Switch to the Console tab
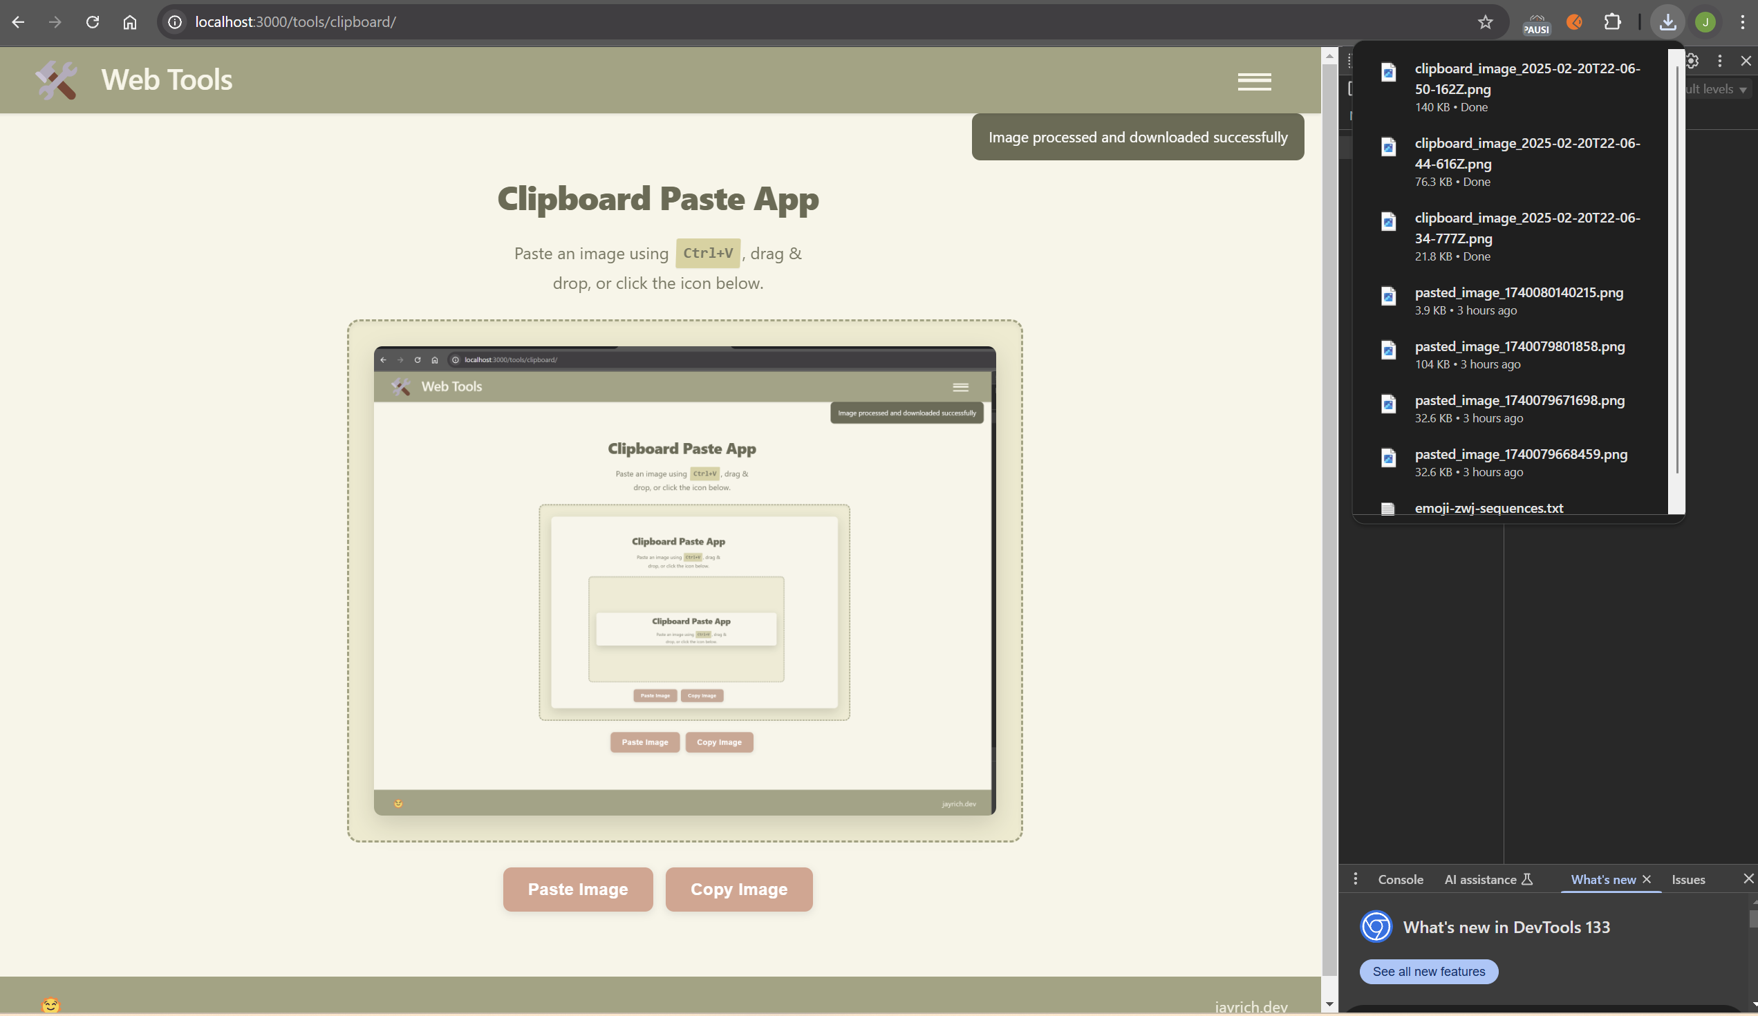Viewport: 1758px width, 1016px height. pos(1401,879)
